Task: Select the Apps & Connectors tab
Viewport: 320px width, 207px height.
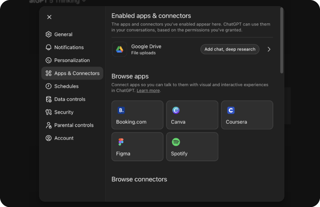Action: [72, 73]
